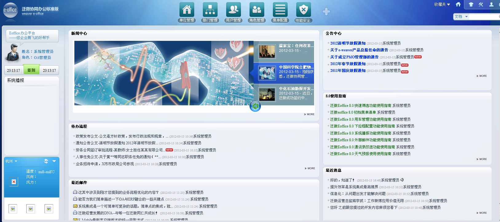Screen dimensions: 500x222
Task: Open the 收藏夹 favorites dropdown
Action: tap(442, 4)
